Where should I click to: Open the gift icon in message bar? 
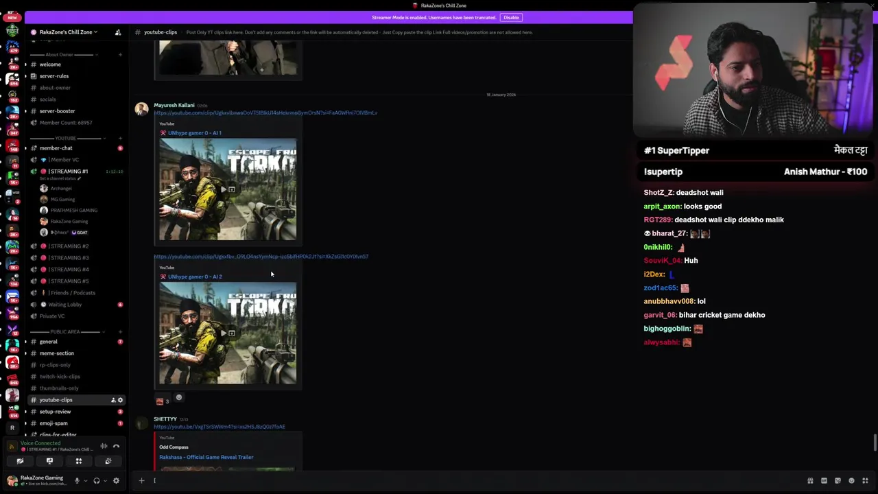coord(810,480)
